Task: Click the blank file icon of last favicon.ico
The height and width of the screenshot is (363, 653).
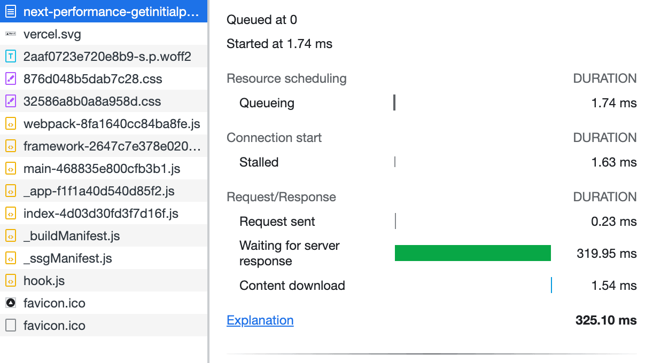Action: coord(11,326)
